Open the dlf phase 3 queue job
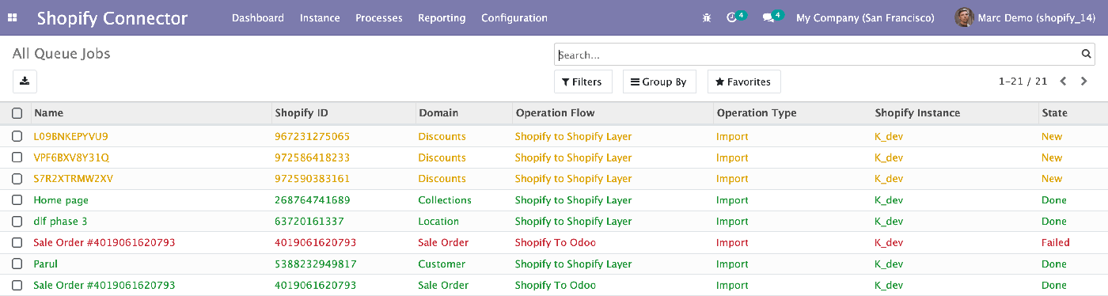 pyautogui.click(x=60, y=222)
